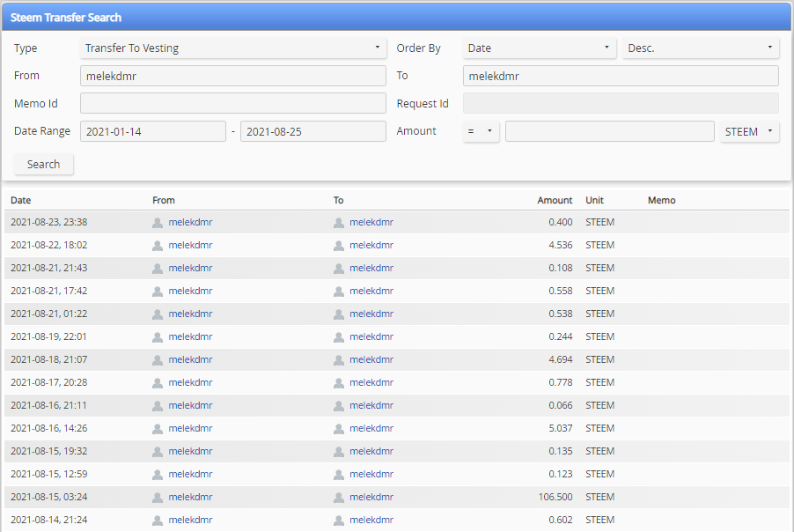Open To melekdmr link in 2021-08-15, 03:24 row
This screenshot has width=794, height=532.
pyautogui.click(x=371, y=497)
